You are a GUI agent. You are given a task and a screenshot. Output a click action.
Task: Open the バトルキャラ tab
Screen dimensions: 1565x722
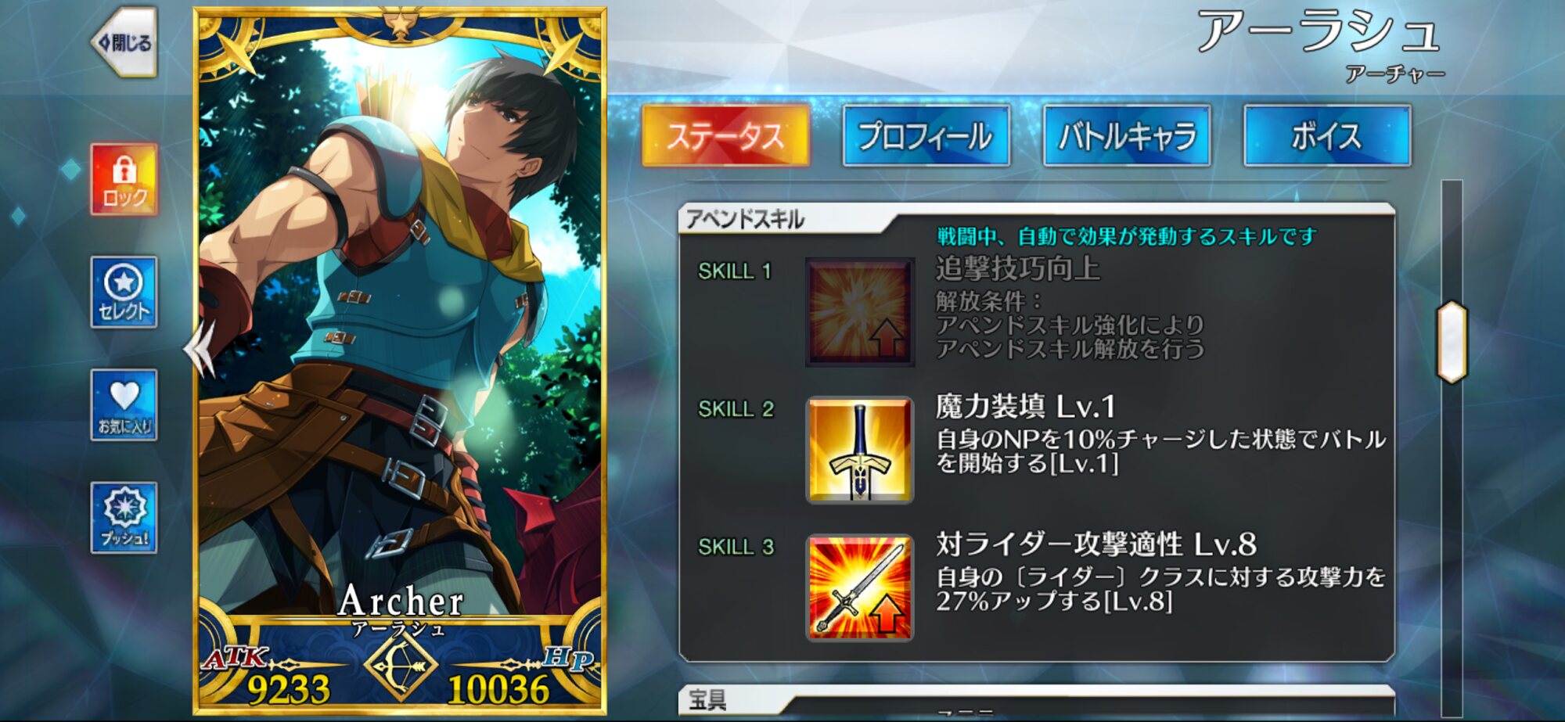coord(1127,136)
